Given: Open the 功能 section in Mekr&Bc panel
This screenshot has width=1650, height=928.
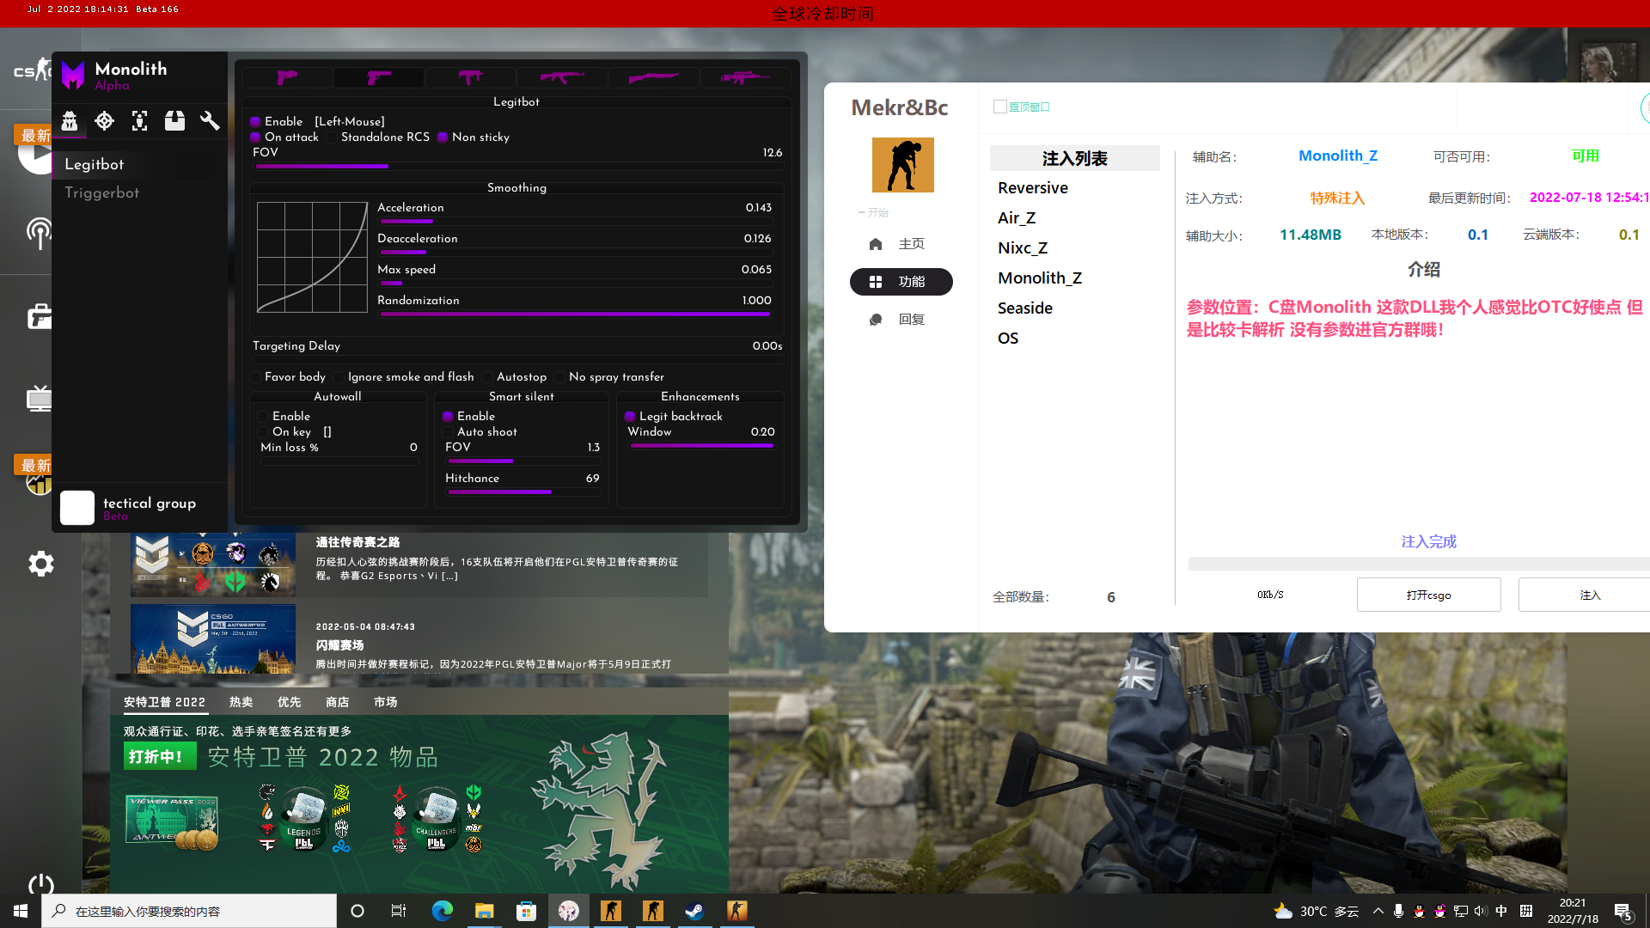Looking at the screenshot, I should (x=901, y=281).
